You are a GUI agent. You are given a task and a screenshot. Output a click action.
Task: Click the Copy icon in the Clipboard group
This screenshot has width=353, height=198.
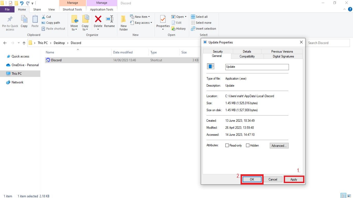[x=24, y=22]
